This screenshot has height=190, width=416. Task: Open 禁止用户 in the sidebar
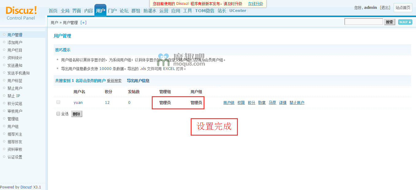15,88
